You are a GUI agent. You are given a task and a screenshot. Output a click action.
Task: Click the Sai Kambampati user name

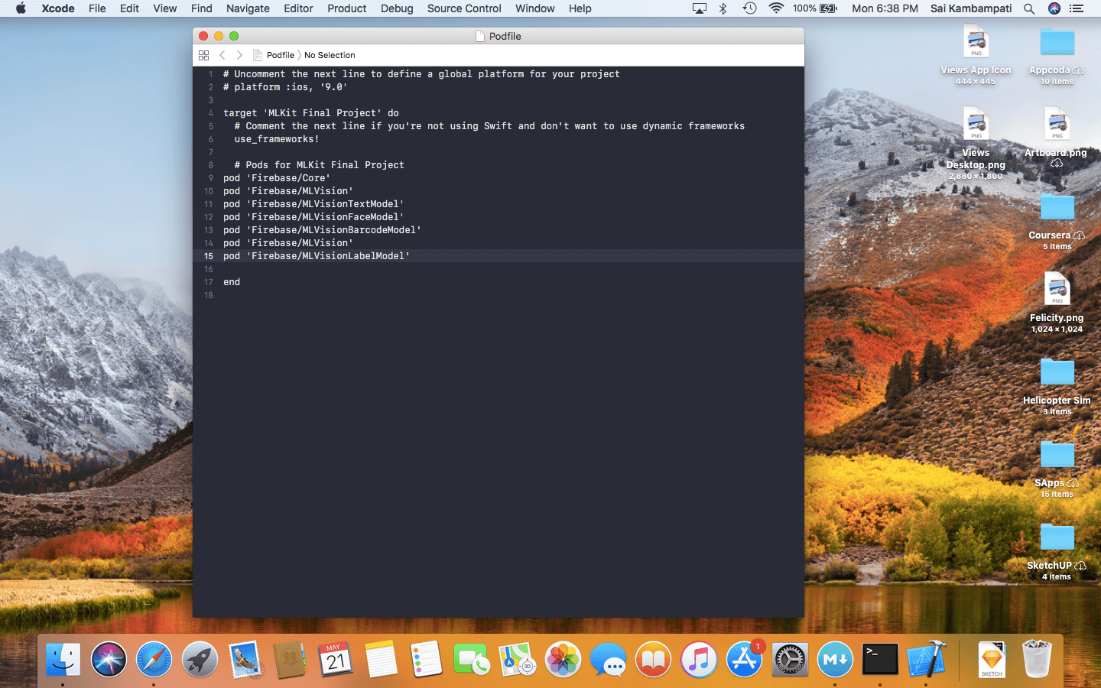[971, 8]
